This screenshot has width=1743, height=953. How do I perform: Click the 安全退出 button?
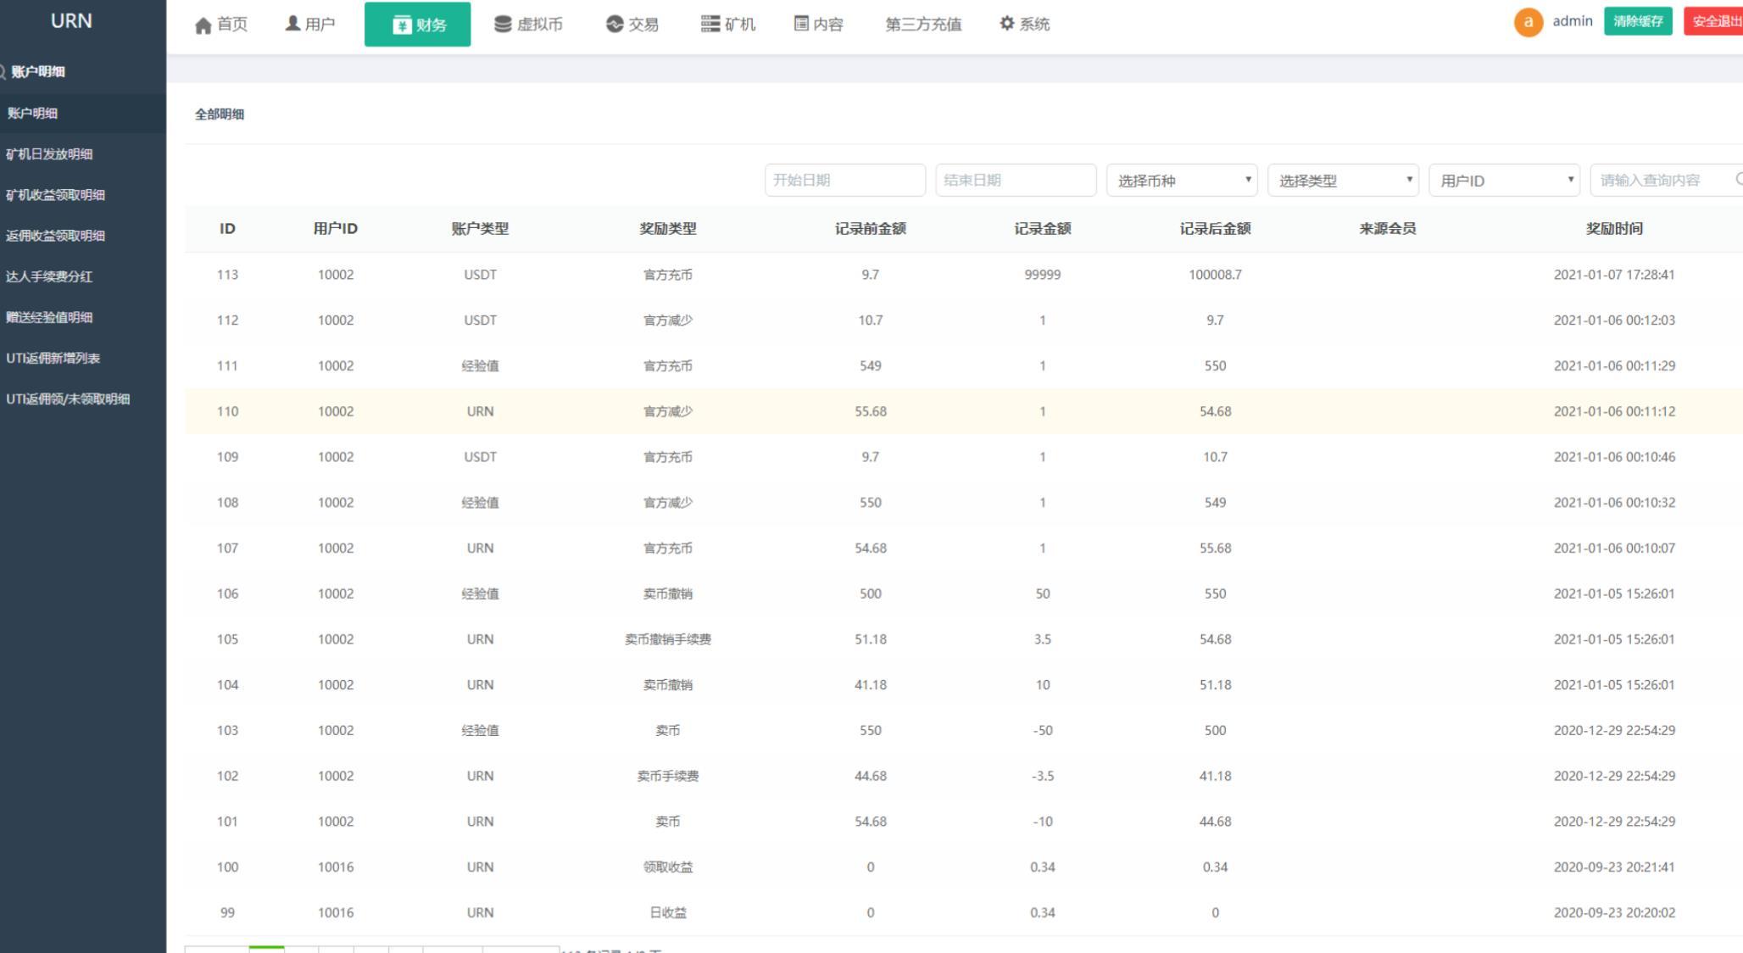tap(1713, 21)
